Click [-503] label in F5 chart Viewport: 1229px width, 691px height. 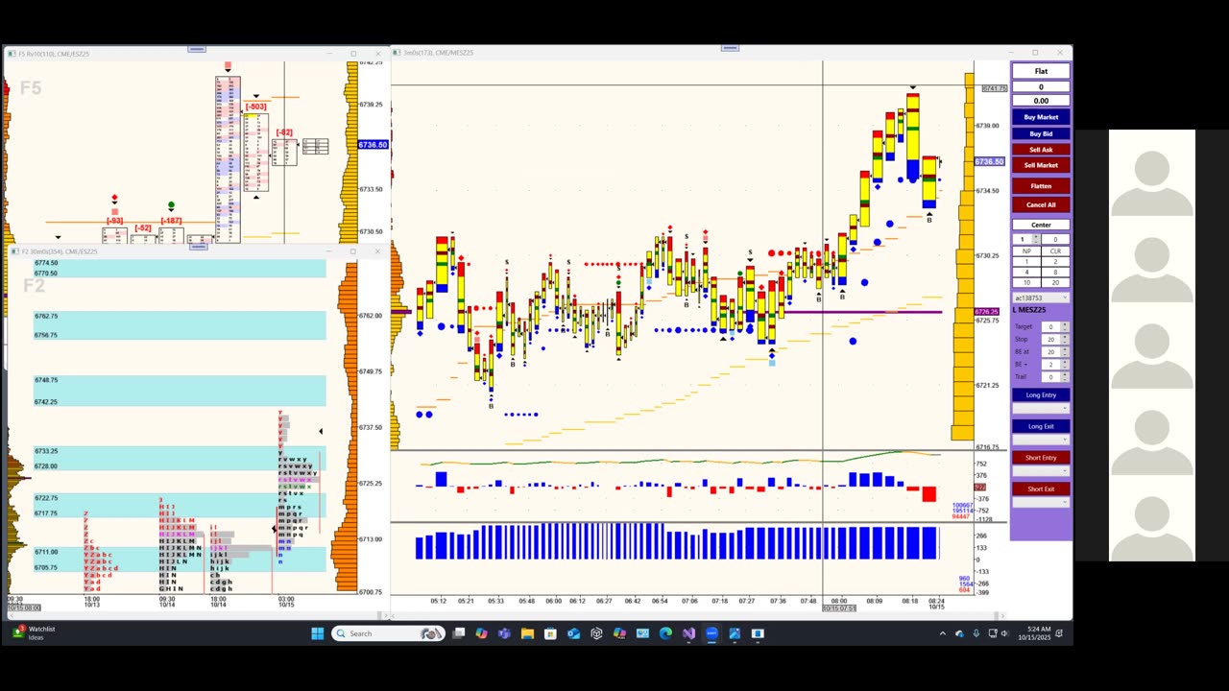(x=256, y=107)
